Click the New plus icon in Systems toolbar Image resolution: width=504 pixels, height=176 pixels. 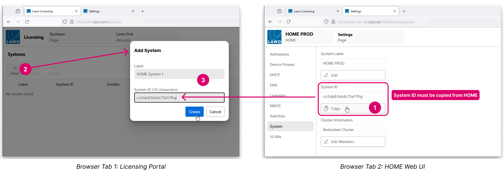pos(15,68)
